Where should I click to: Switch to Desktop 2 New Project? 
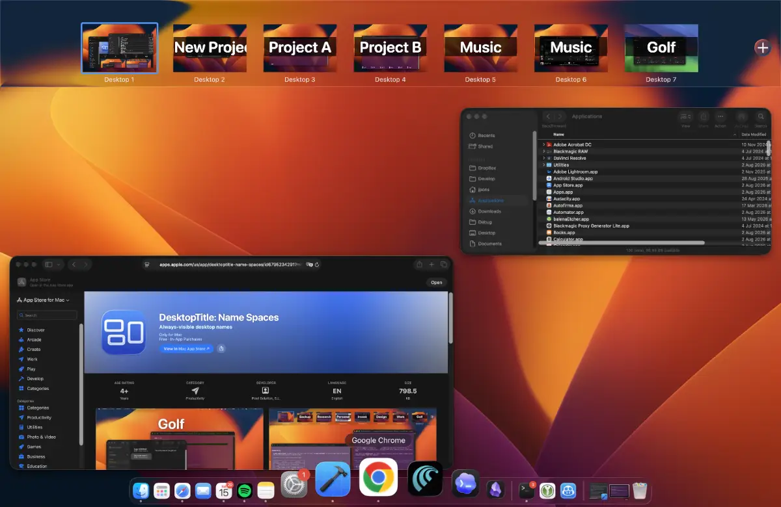210,48
